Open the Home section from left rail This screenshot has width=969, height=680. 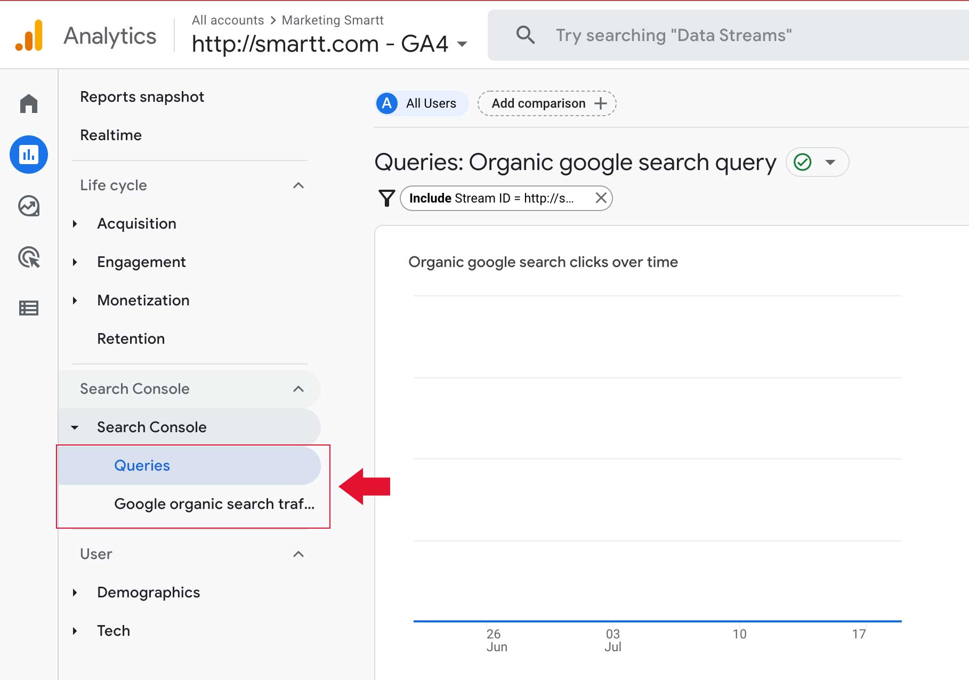point(29,103)
